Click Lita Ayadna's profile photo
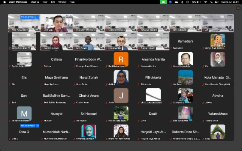This screenshot has width=242, height=151. coord(186,96)
